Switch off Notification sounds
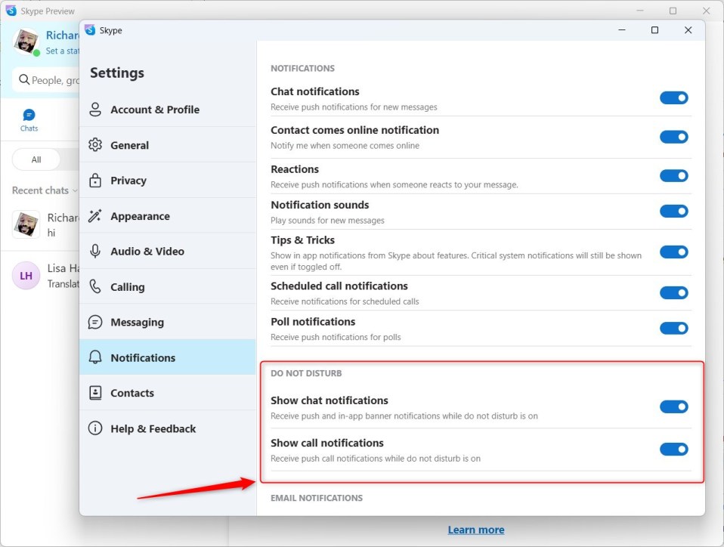This screenshot has width=724, height=547. pyautogui.click(x=673, y=212)
